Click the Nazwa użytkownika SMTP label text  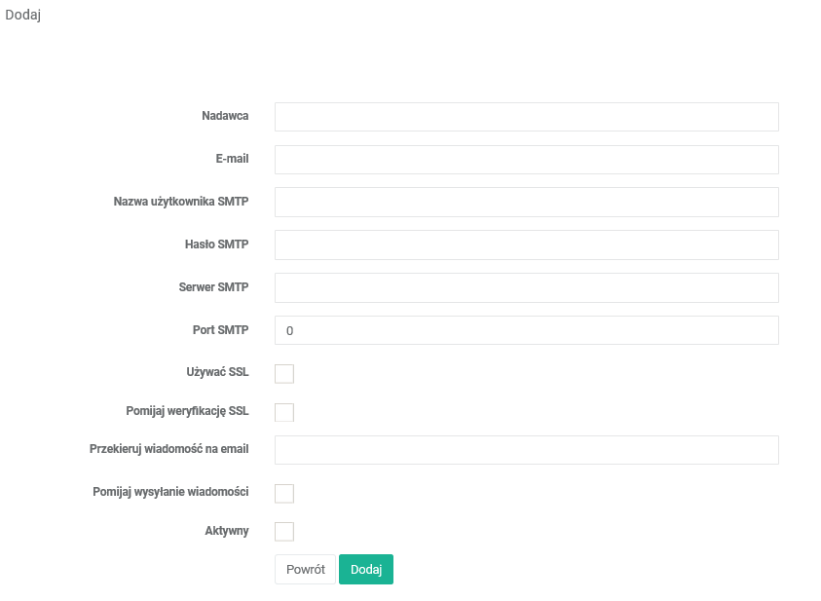point(181,202)
